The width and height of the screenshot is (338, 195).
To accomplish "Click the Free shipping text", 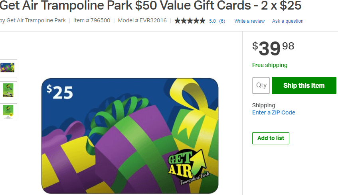I will pyautogui.click(x=270, y=65).
